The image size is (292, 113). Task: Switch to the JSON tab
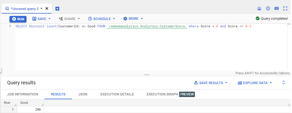83,94
